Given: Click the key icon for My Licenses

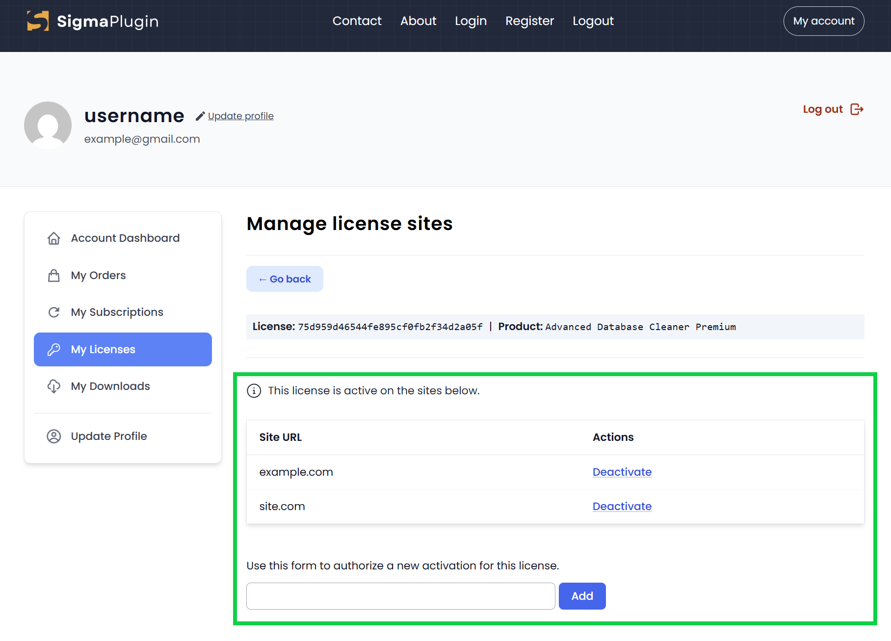Looking at the screenshot, I should point(54,350).
